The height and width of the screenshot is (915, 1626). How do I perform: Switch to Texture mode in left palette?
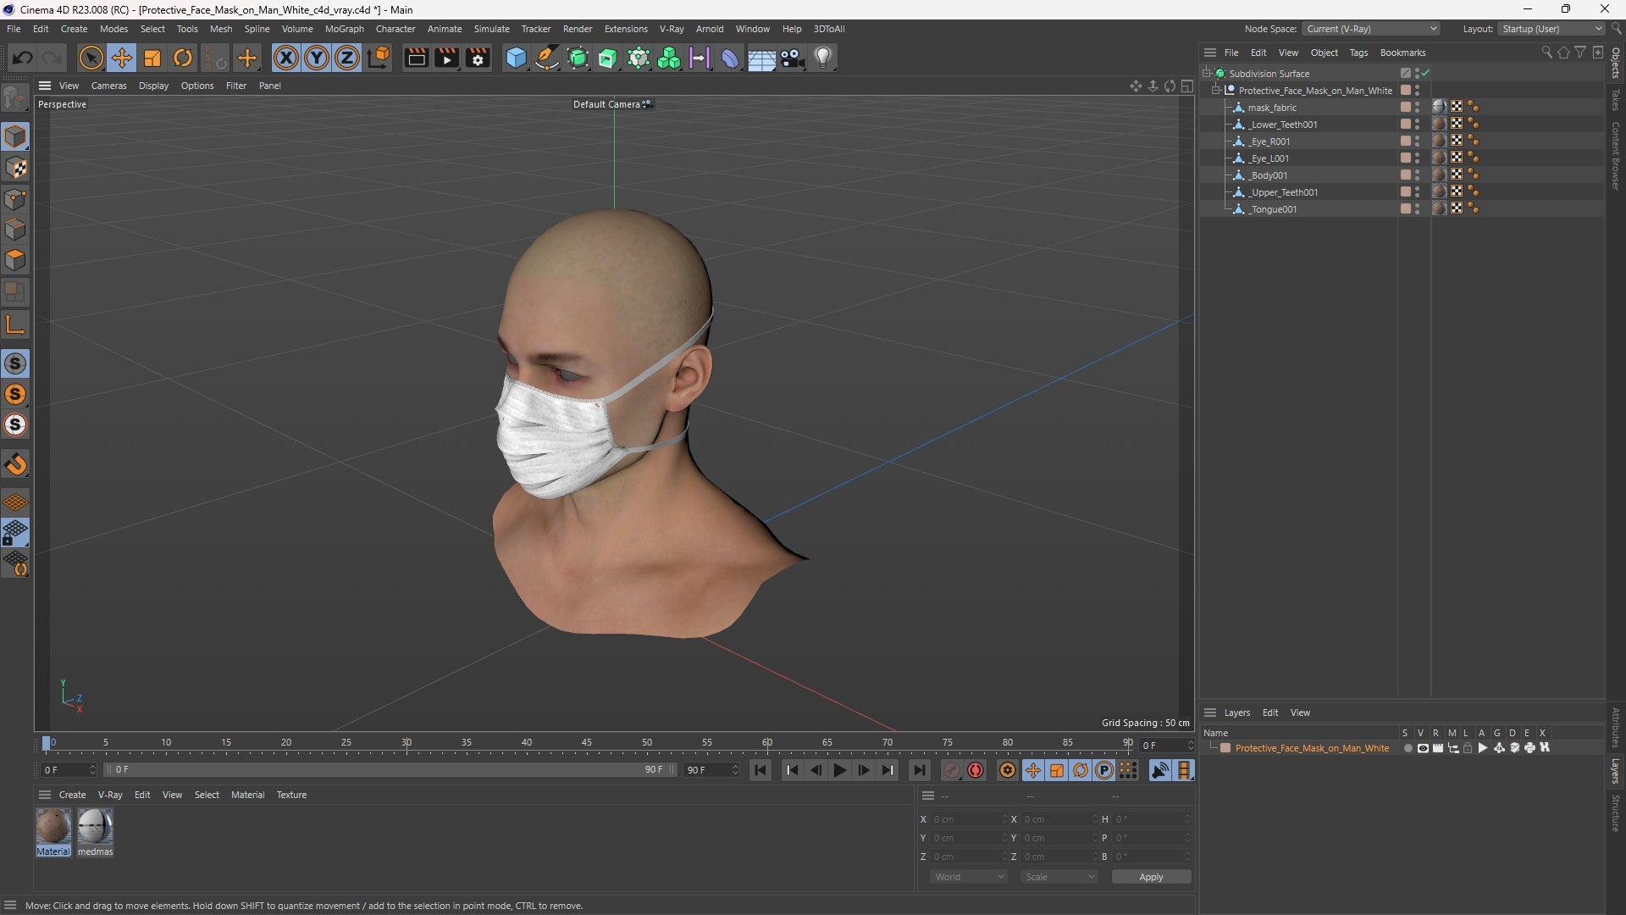pos(15,168)
